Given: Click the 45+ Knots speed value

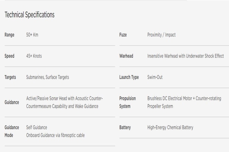Looking at the screenshot, I should (x=34, y=56).
